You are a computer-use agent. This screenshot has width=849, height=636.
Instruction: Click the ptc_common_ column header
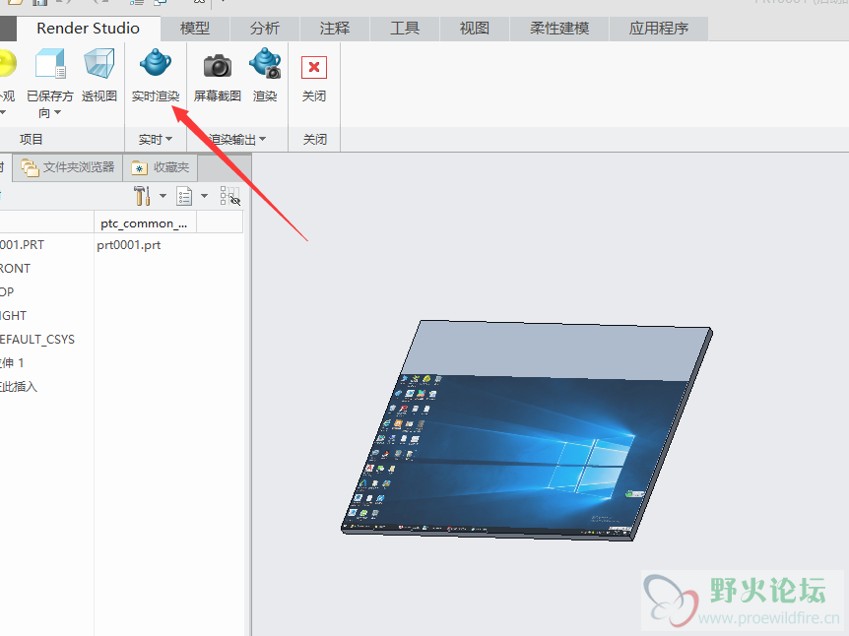pos(145,223)
